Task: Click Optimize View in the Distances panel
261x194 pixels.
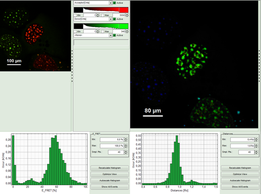Action: pos(240,174)
